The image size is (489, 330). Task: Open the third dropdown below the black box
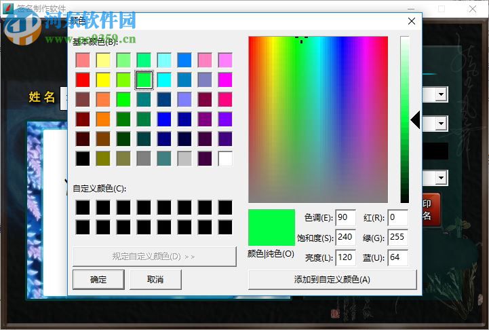[442, 178]
